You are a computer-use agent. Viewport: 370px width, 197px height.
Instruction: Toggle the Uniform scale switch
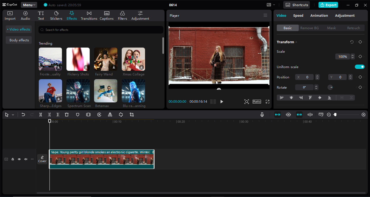[360, 67]
